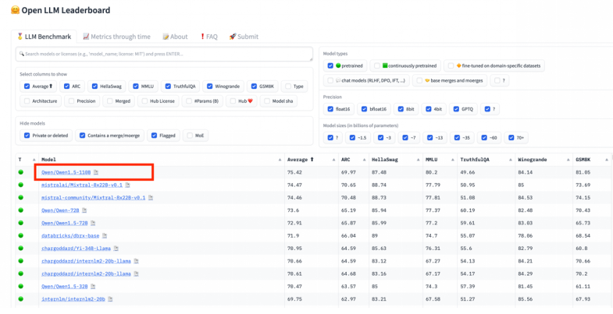This screenshot has width=613, height=314.
Task: Sort by the T column arrow
Action: tap(34, 160)
